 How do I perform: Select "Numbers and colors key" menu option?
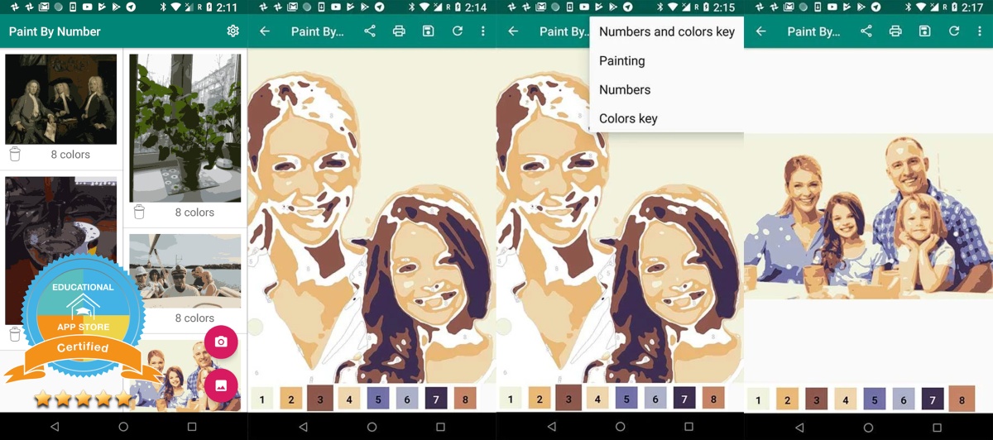pos(666,32)
